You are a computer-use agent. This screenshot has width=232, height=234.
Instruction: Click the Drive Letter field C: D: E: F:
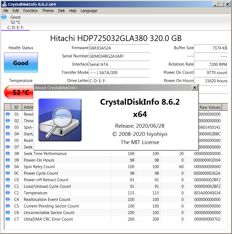click(119, 81)
